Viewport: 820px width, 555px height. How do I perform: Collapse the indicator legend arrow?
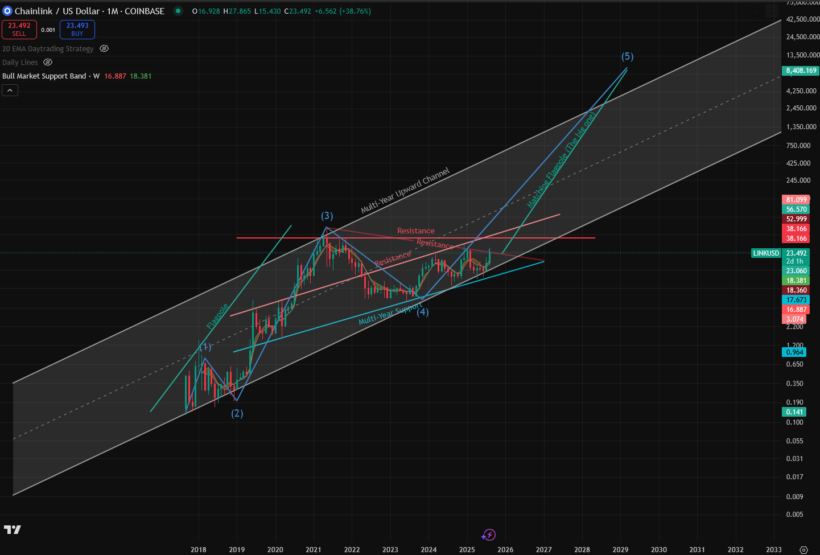point(10,90)
